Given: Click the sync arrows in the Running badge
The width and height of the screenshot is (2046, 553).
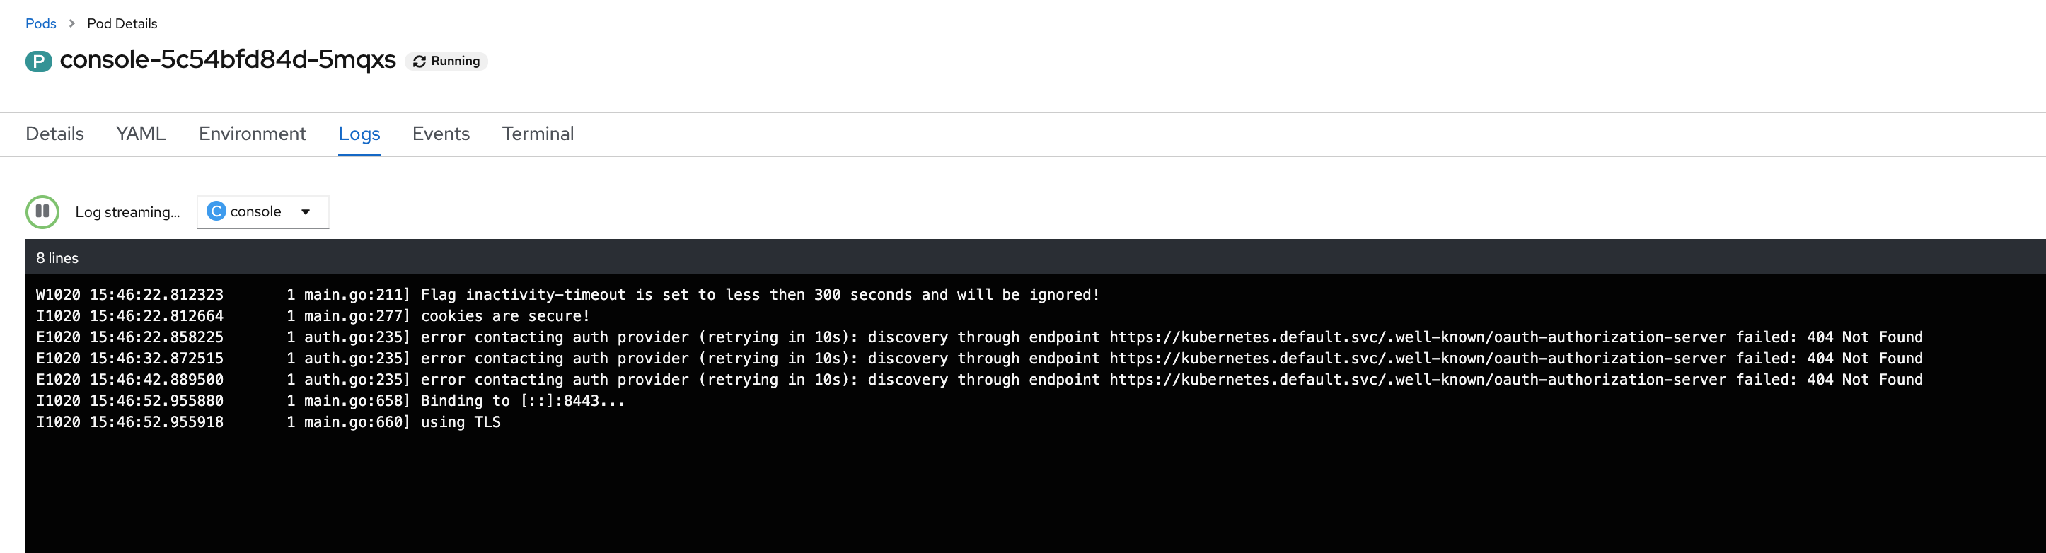Looking at the screenshot, I should coord(419,60).
